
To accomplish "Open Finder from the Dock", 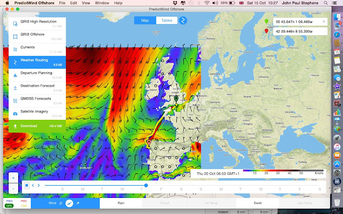I will click(337, 17).
